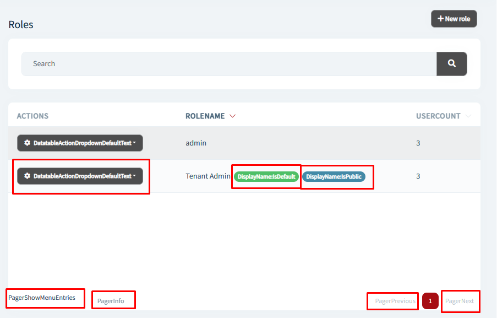Viewport: 497px width, 318px height.
Task: Expand the Tenant Admin row actions dropdown
Action: [80, 176]
